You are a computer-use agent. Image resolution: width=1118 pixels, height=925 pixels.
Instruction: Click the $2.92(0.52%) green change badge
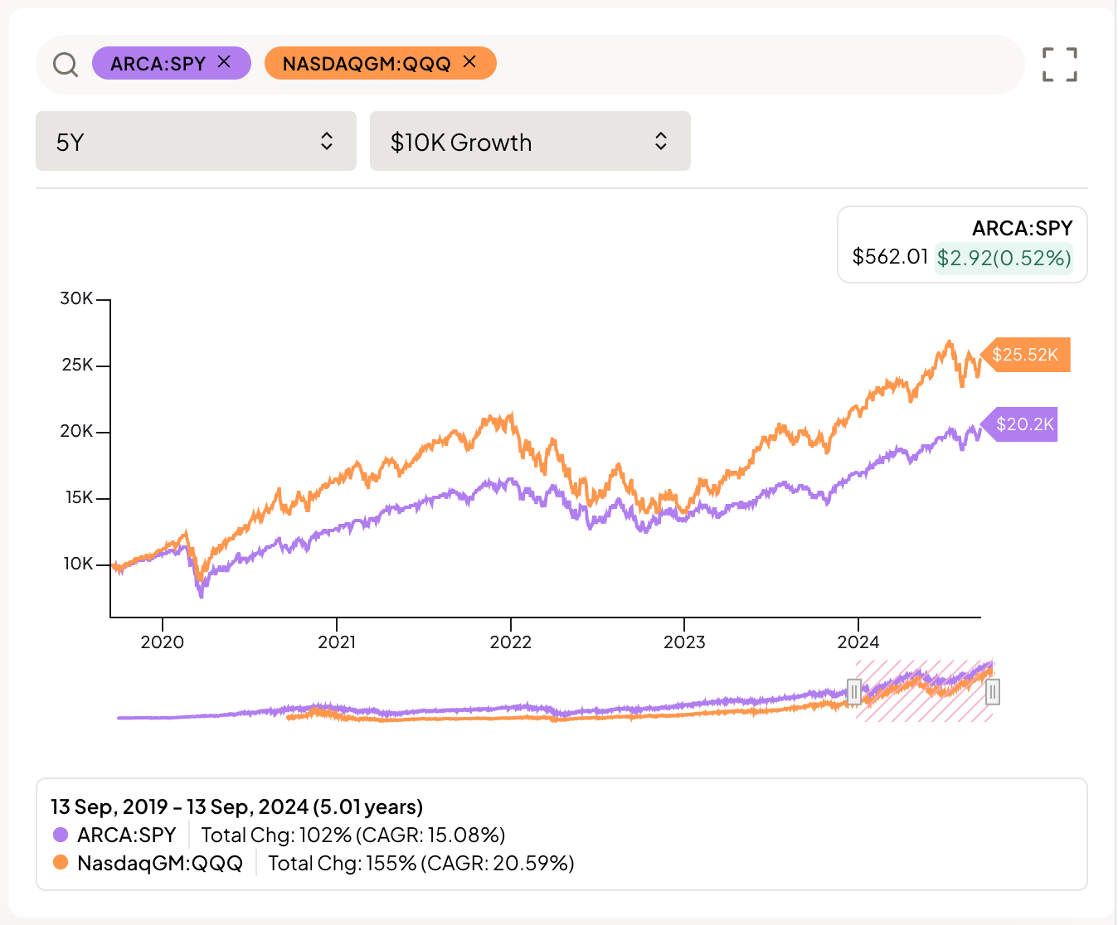point(1004,258)
